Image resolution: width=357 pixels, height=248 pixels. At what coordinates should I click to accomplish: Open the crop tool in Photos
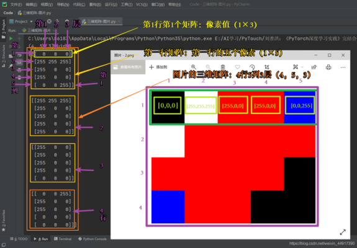pyautogui.click(x=267, y=67)
